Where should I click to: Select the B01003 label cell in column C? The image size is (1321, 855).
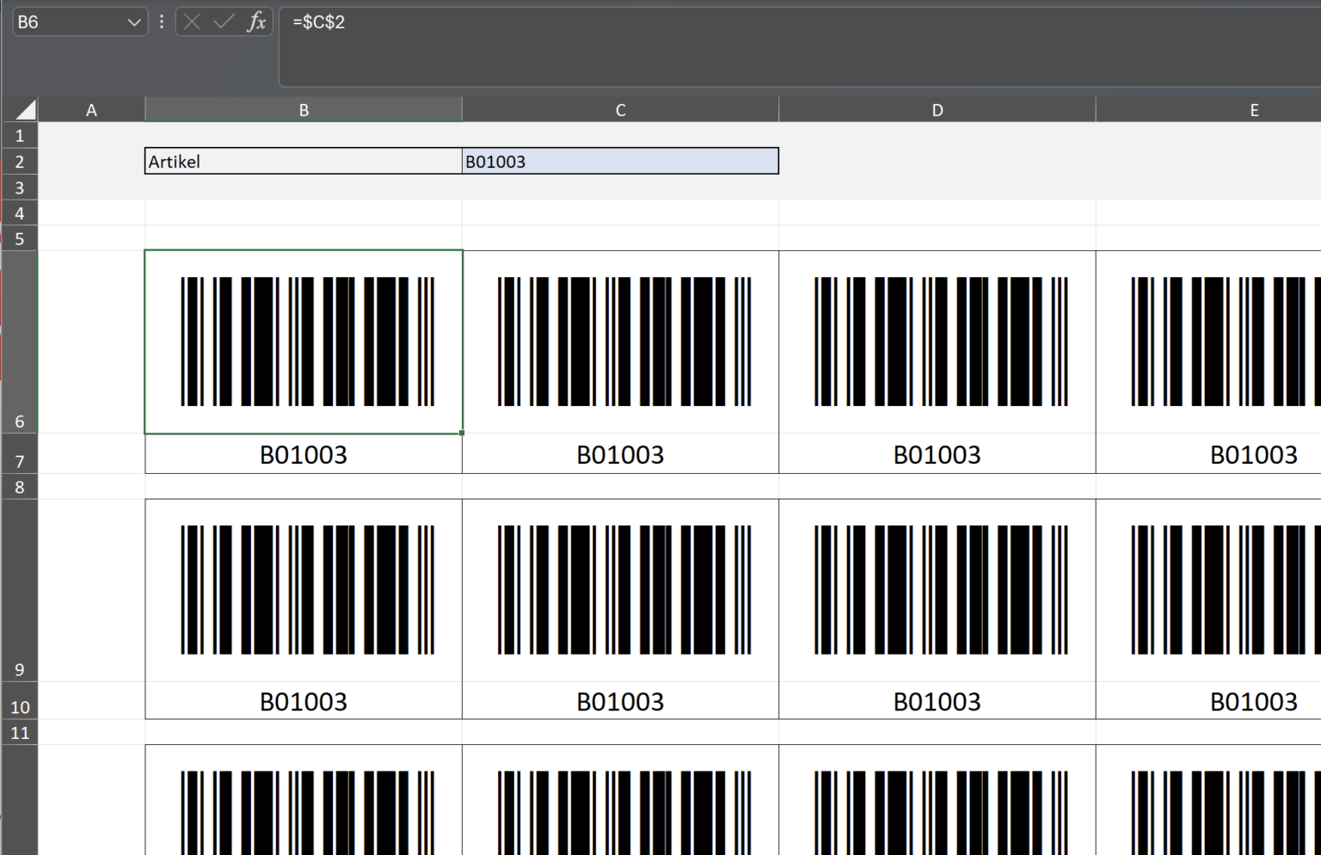tap(620, 455)
